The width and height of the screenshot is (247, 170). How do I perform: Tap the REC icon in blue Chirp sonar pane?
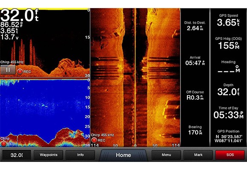click(x=3, y=144)
